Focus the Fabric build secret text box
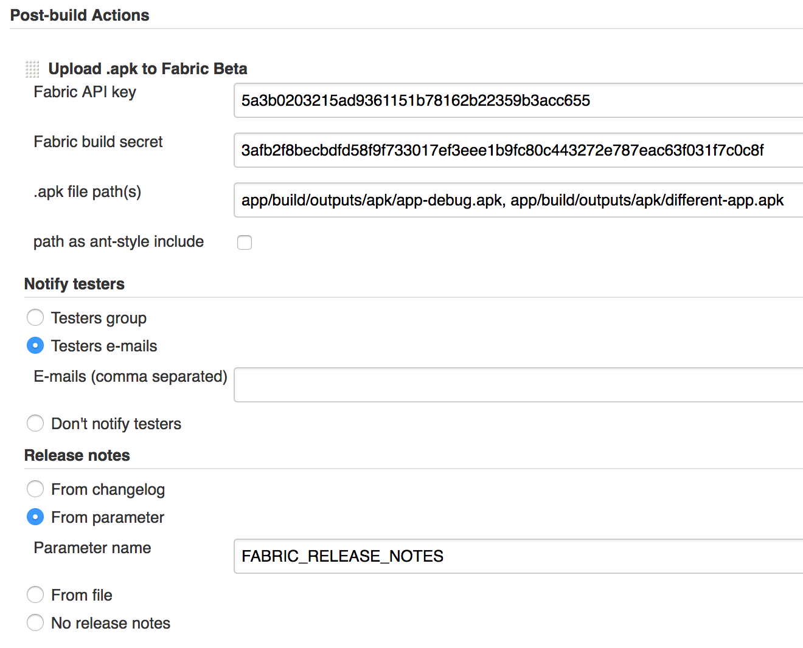The image size is (803, 648). [518, 150]
